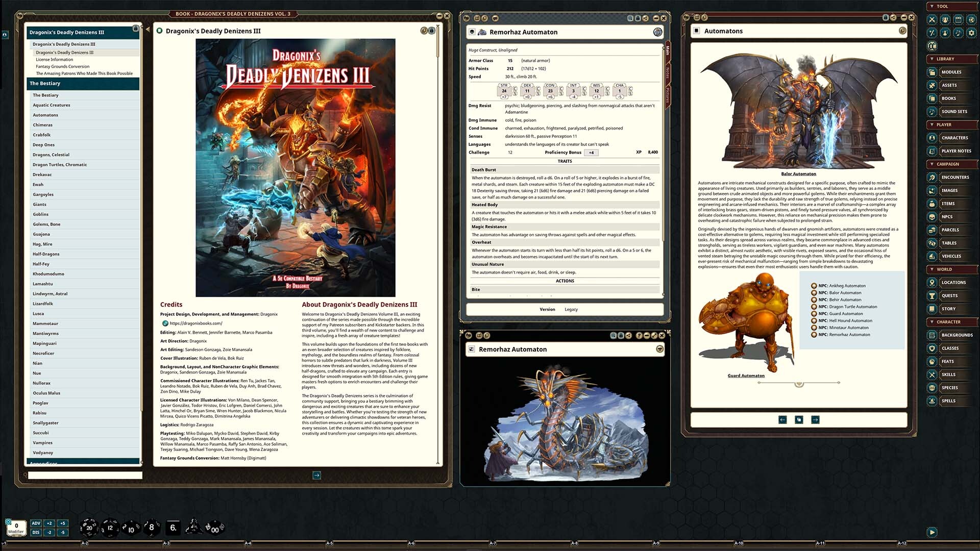Toggle the +5 modifier button
Image resolution: width=980 pixels, height=551 pixels.
62,523
